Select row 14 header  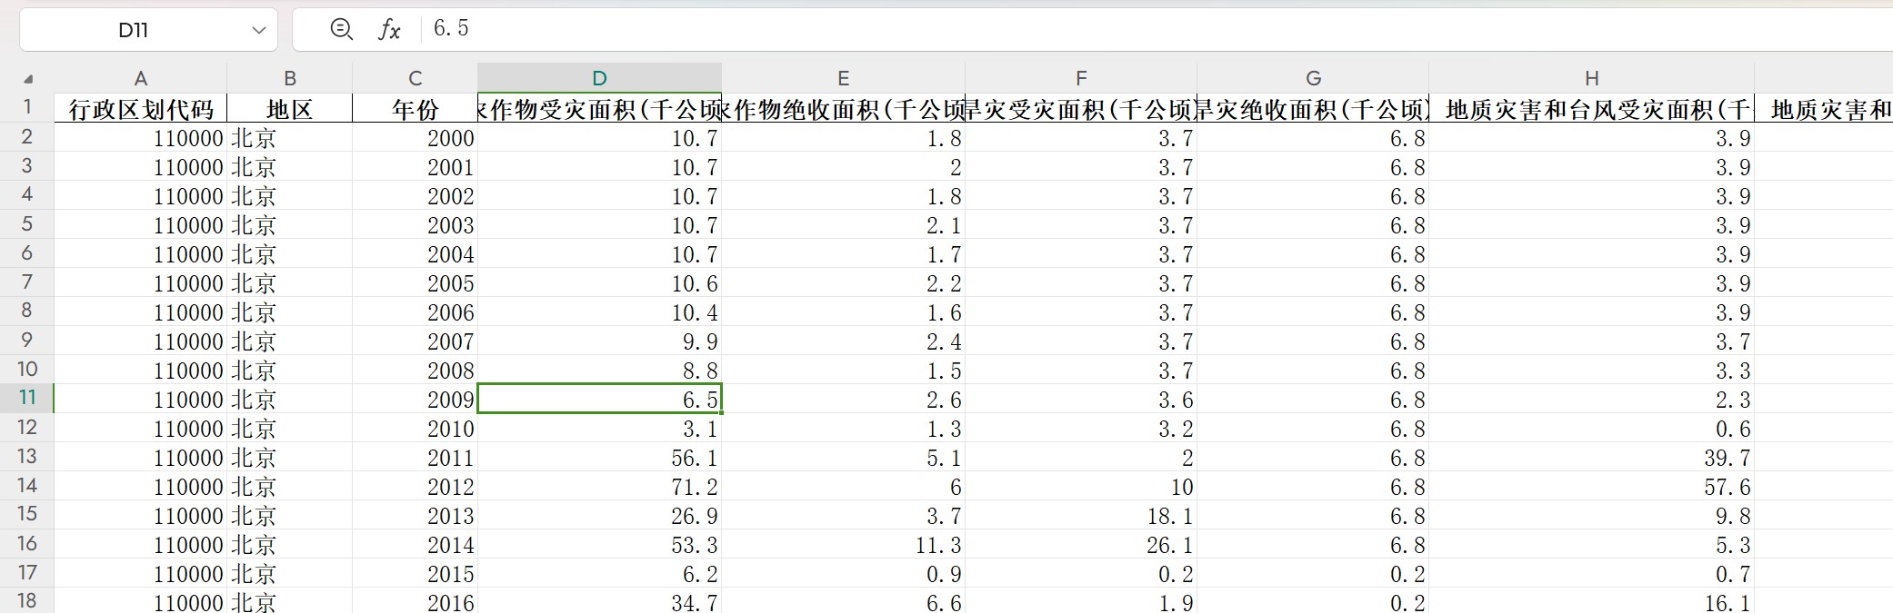point(27,485)
